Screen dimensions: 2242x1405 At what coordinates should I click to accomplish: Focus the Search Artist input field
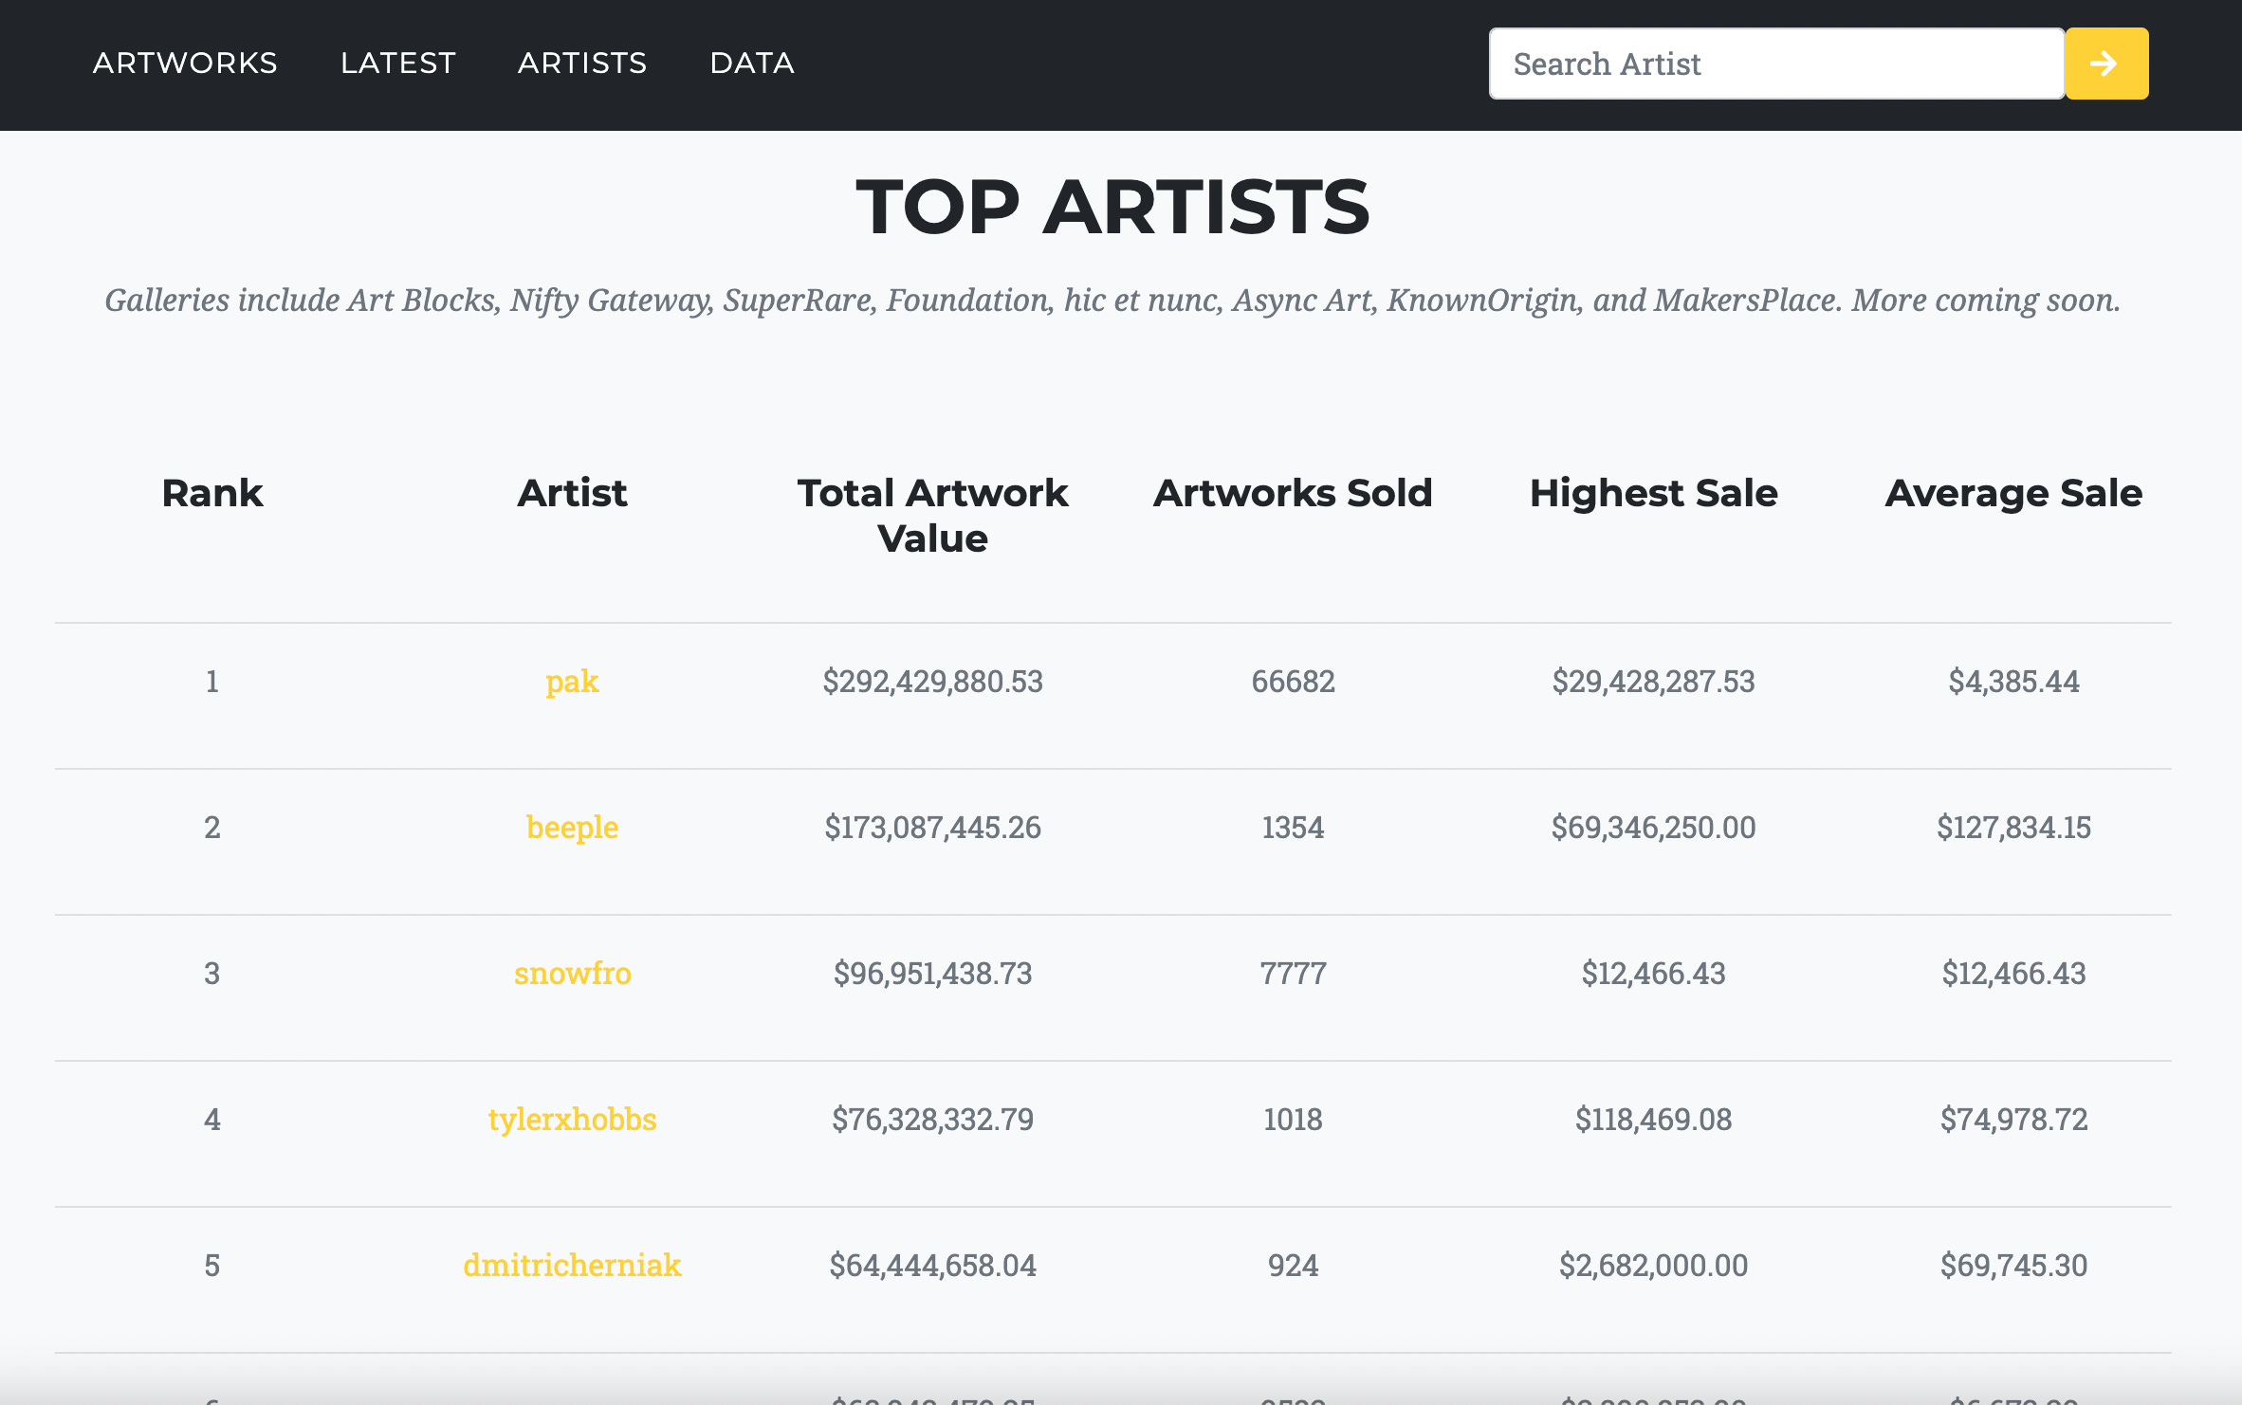[x=1776, y=64]
